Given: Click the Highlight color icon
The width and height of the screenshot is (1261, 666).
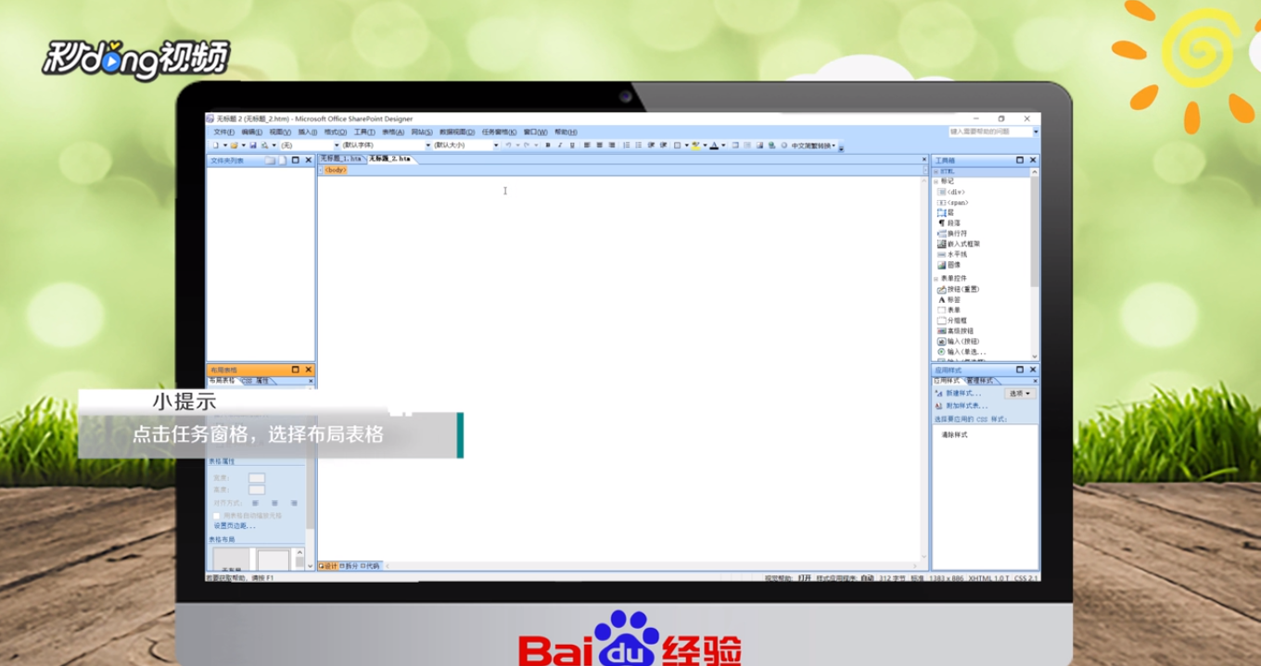Looking at the screenshot, I should 695,145.
